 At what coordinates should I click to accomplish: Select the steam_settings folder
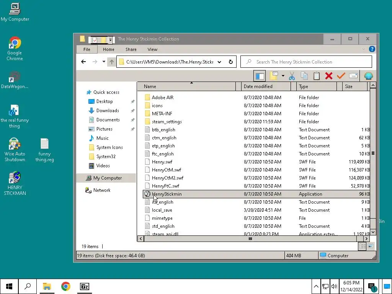pos(167,122)
